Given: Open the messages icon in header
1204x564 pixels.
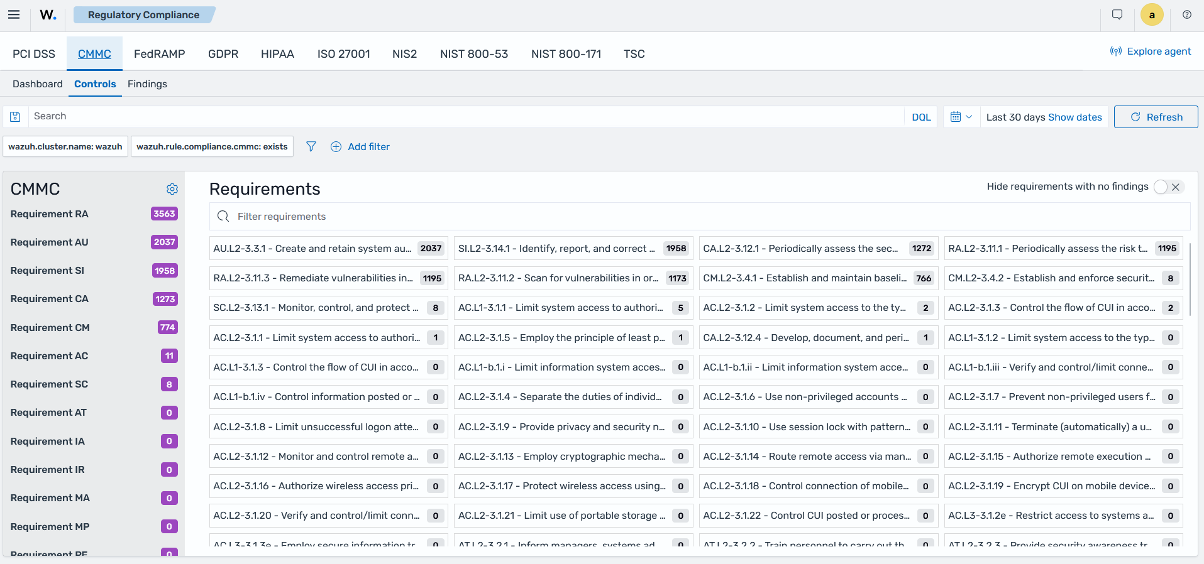Looking at the screenshot, I should 1117,15.
